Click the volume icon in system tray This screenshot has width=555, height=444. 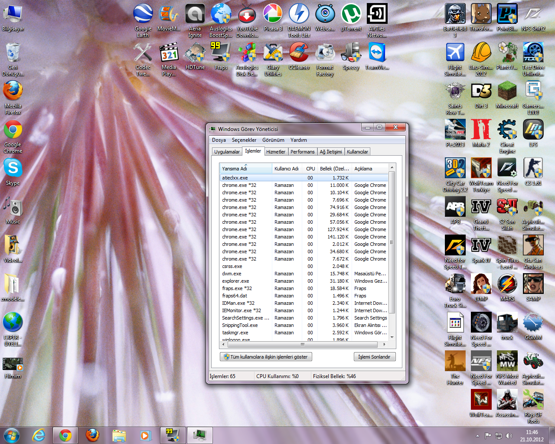pos(509,436)
